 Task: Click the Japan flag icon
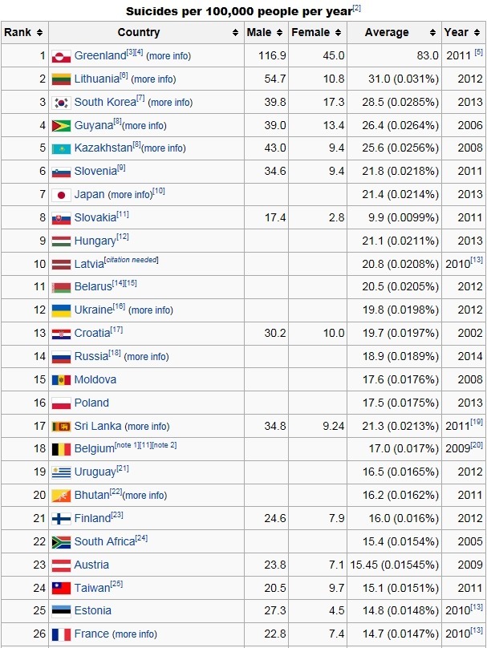pyautogui.click(x=62, y=195)
